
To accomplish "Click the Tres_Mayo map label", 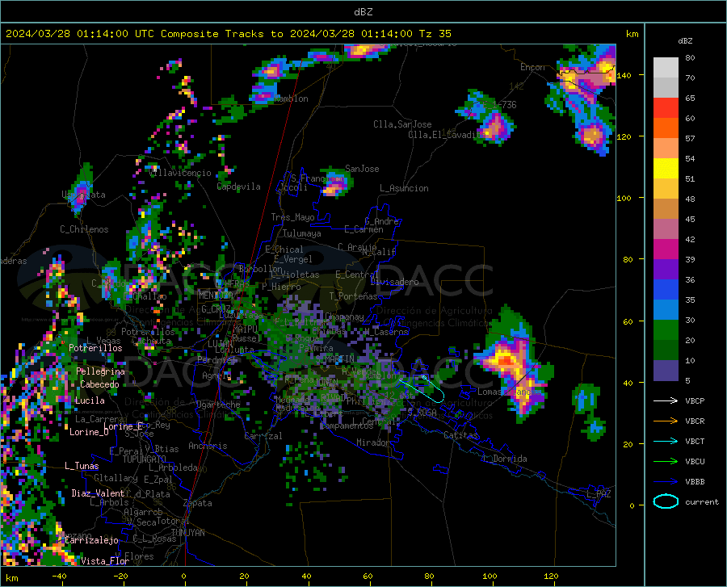I will pos(292,217).
